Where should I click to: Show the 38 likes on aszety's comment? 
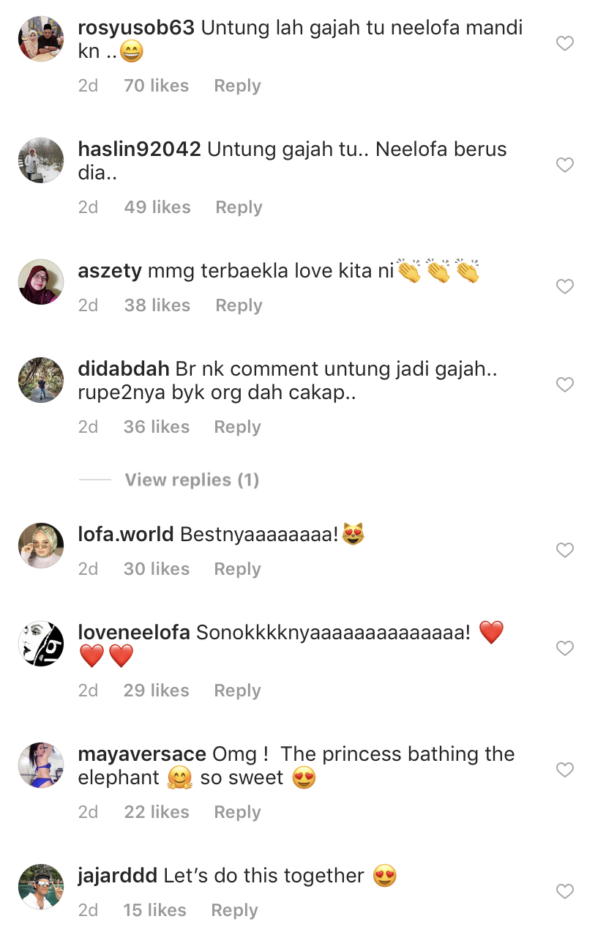157,305
